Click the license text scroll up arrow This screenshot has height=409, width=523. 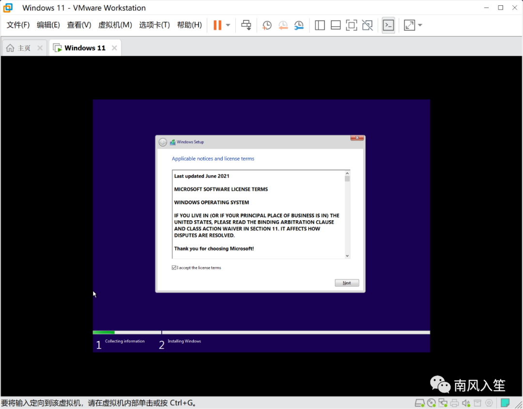[347, 173]
